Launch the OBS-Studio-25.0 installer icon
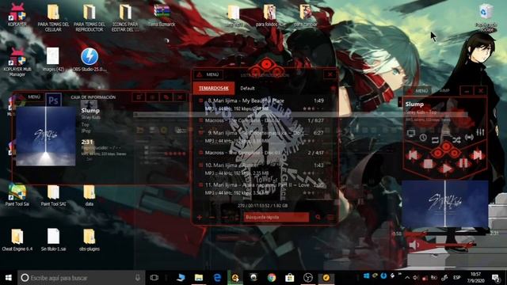Viewport: 507px width, 285px height. 90,59
